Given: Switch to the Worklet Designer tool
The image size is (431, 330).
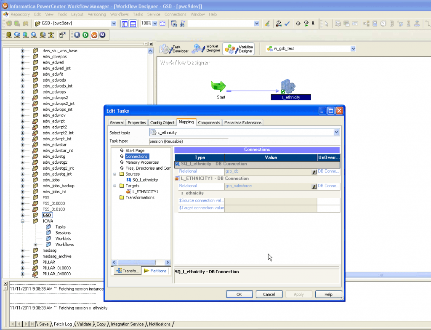Looking at the screenshot, I should pyautogui.click(x=206, y=49).
